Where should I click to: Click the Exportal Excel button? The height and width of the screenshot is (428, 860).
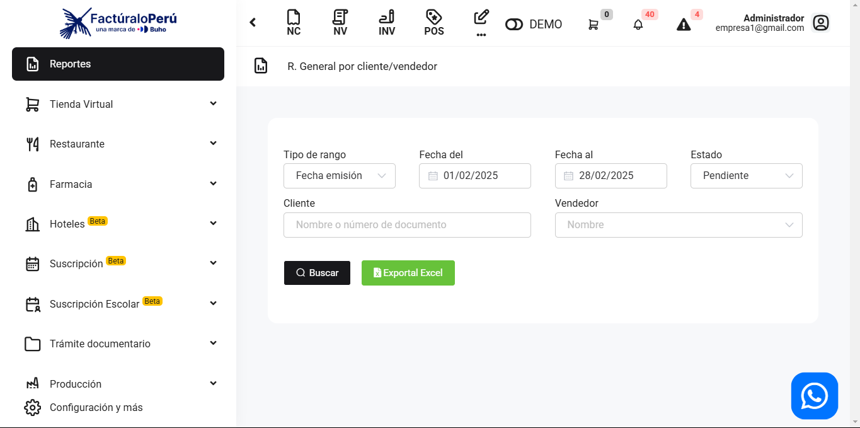click(408, 273)
